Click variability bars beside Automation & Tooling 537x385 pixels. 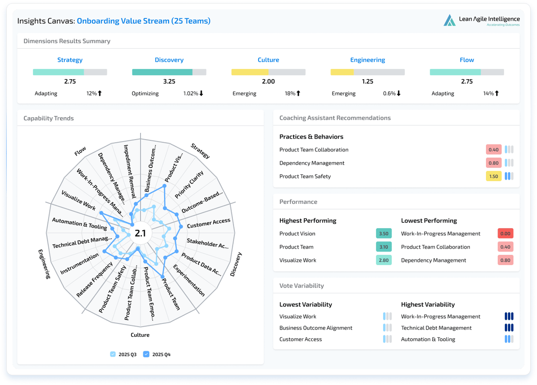click(x=509, y=339)
